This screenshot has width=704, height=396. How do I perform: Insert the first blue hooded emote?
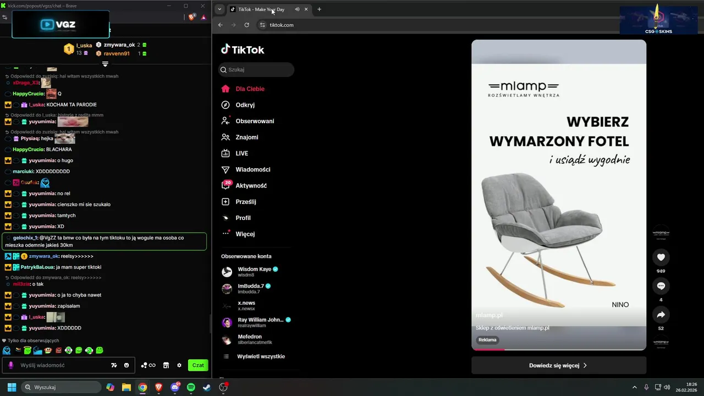click(x=7, y=350)
